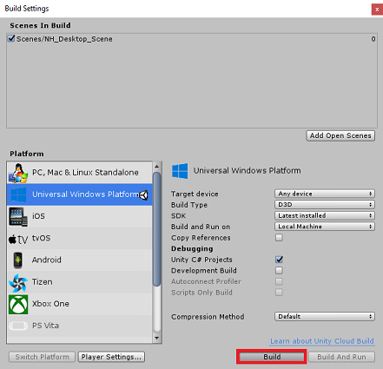Viewport: 383px width, 369px height.
Task: Uncheck Scenes/NH_Desktop_Scene in build list
Action: pyautogui.click(x=11, y=38)
